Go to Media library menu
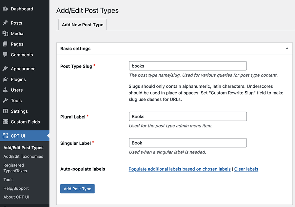The width and height of the screenshot is (295, 207). 25,33
